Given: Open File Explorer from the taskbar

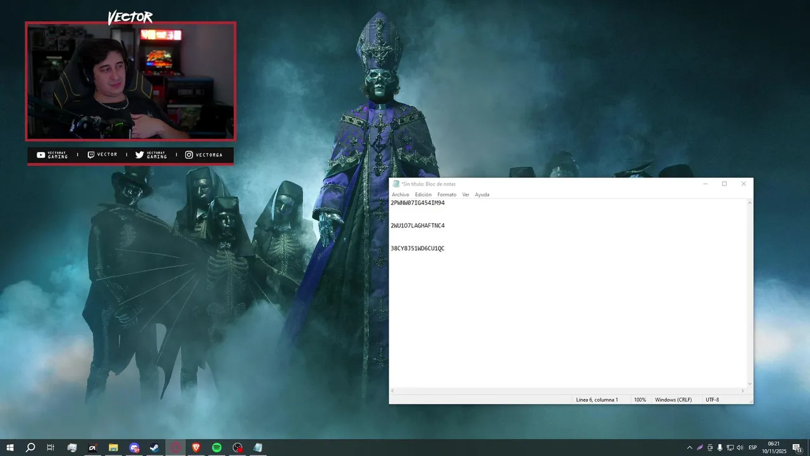Looking at the screenshot, I should 113,448.
